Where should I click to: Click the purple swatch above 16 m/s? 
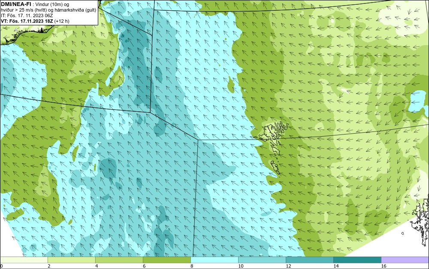coord(405,260)
